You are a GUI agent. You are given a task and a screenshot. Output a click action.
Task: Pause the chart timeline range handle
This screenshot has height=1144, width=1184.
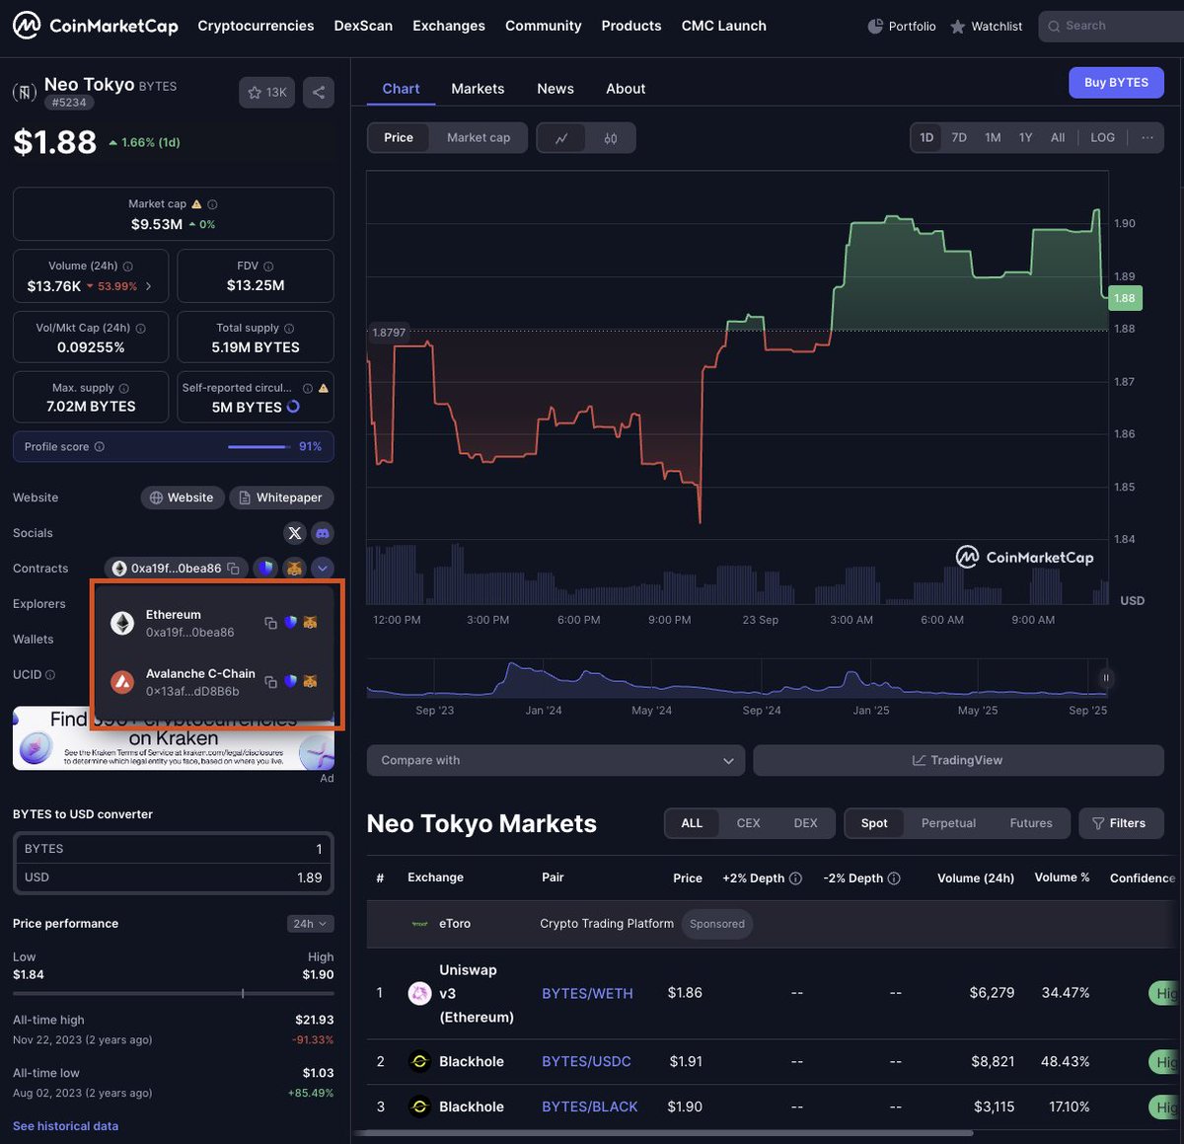(x=1105, y=678)
